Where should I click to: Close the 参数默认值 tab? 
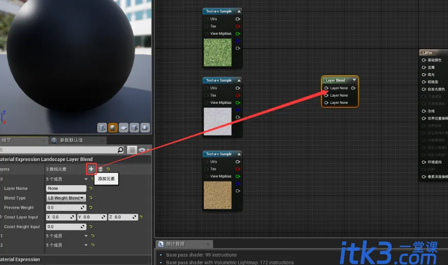[102, 141]
